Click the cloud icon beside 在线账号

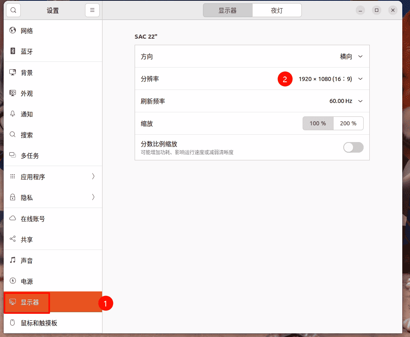click(13, 218)
